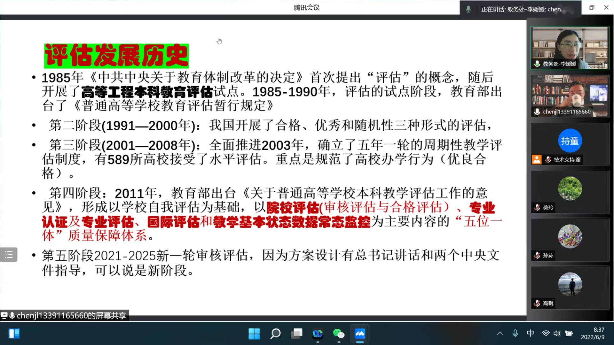Expand hidden system tray icons chevron
Viewport: 614px width, 345px height.
click(x=500, y=333)
